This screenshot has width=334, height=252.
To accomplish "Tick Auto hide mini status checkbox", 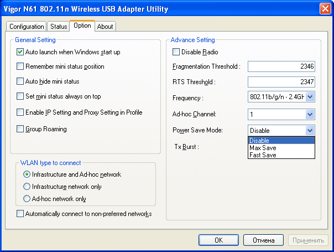I will (x=20, y=81).
